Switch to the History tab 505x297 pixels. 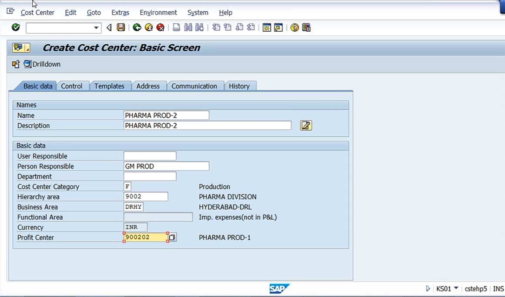coord(239,86)
